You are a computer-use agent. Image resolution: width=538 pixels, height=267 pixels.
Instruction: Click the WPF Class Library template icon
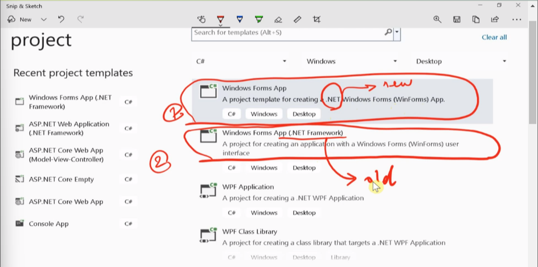click(208, 236)
